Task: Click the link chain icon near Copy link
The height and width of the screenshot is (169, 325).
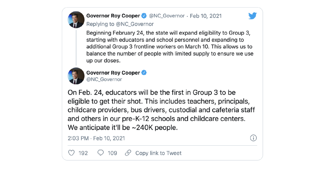Action: click(127, 153)
